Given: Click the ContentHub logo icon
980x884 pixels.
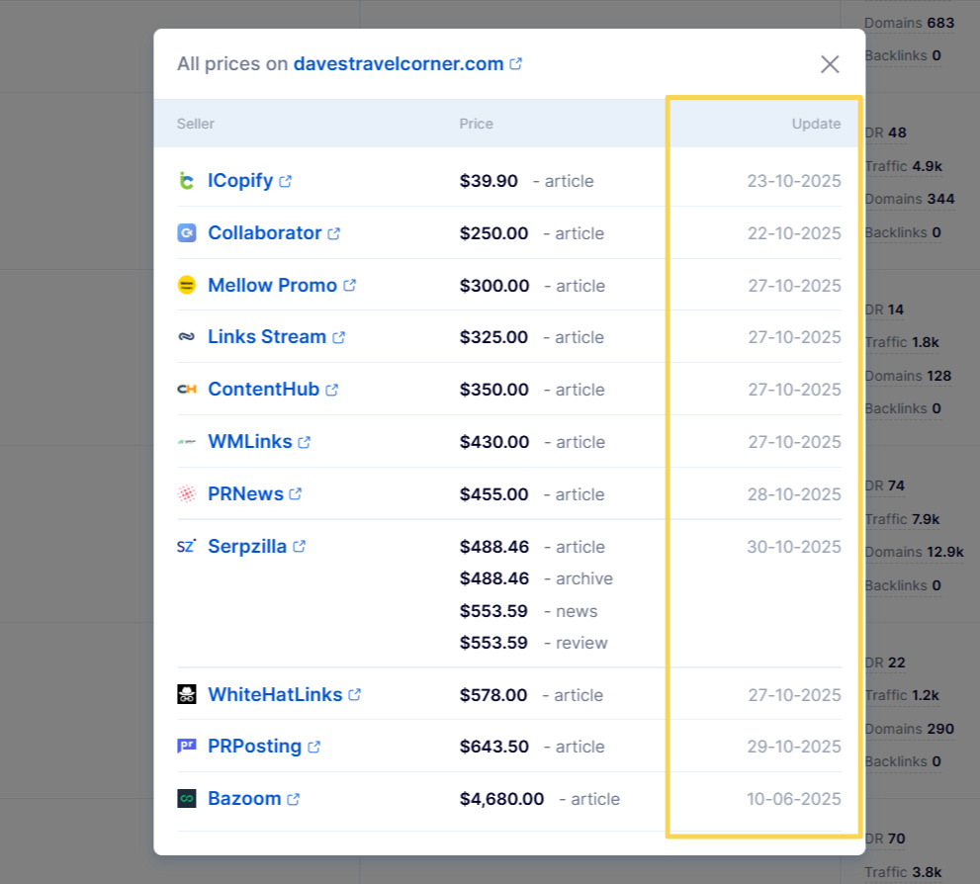Looking at the screenshot, I should pyautogui.click(x=185, y=389).
